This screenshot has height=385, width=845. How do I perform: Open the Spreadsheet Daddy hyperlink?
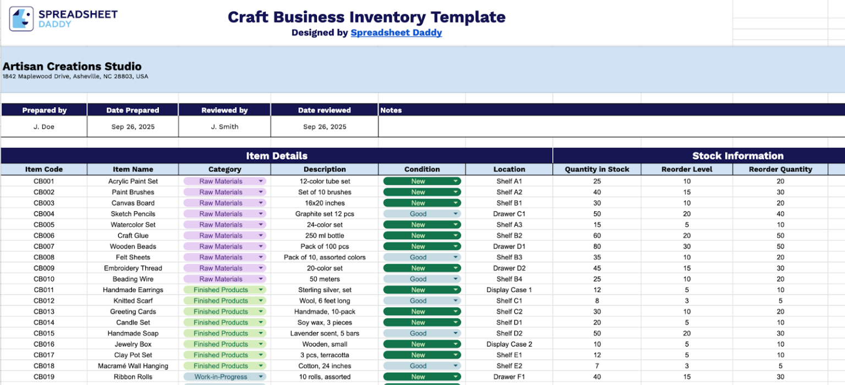[396, 32]
